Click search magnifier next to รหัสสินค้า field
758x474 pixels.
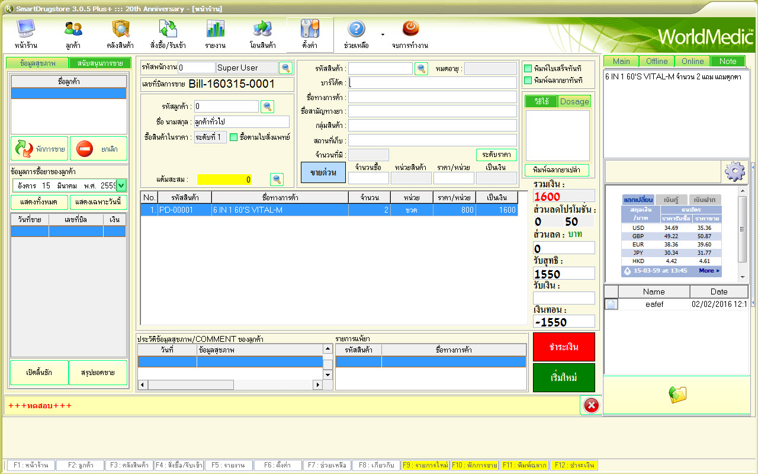click(421, 69)
